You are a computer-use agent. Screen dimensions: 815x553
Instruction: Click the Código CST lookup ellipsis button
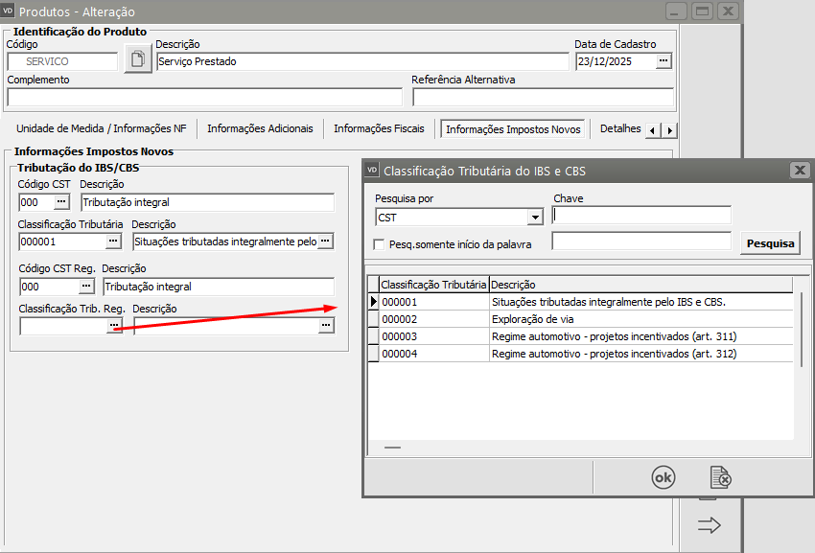click(61, 202)
